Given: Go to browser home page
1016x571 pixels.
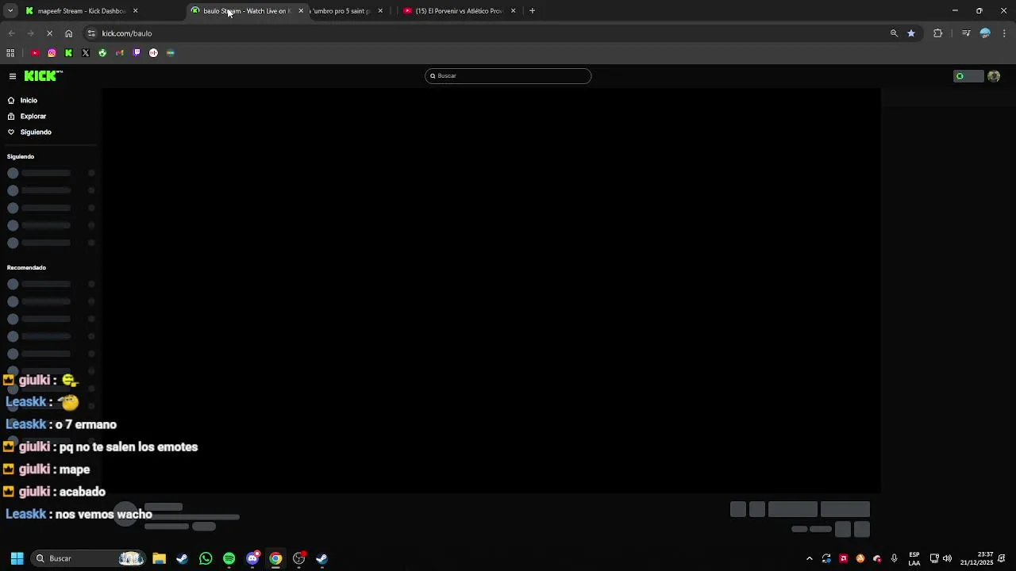Looking at the screenshot, I should pyautogui.click(x=69, y=33).
